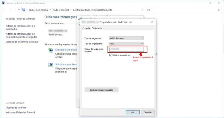Expand the address bar history dropdown
Screen dimensions: 224x118
tap(142, 10)
